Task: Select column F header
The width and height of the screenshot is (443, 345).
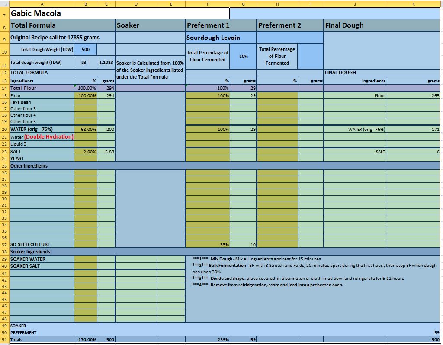Action: pos(208,3)
